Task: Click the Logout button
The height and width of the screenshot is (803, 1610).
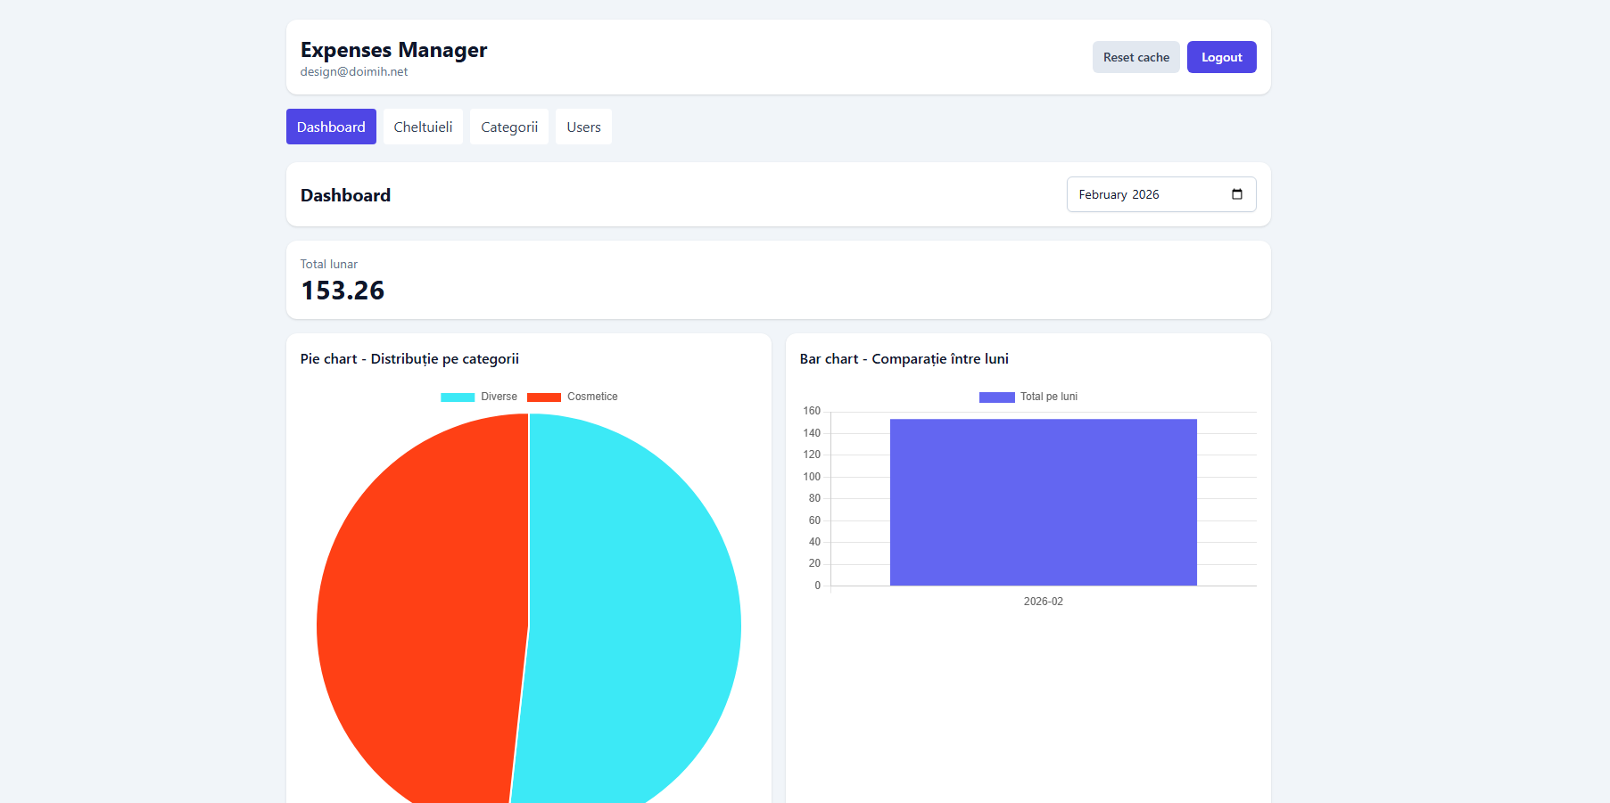Action: [x=1221, y=57]
